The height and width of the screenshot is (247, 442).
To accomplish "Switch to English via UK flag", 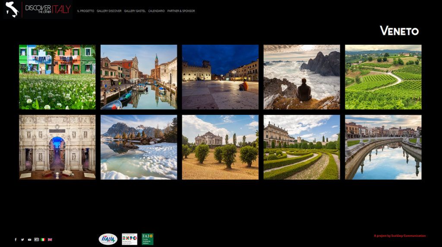I will 50,240.
